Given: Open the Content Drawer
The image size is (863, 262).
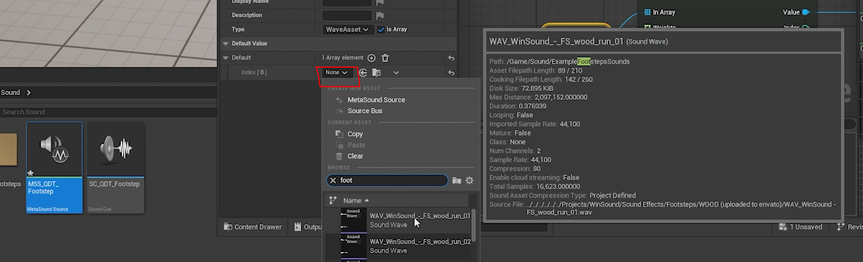Looking at the screenshot, I should click(253, 227).
